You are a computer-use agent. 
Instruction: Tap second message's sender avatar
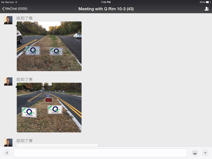coord(8,81)
